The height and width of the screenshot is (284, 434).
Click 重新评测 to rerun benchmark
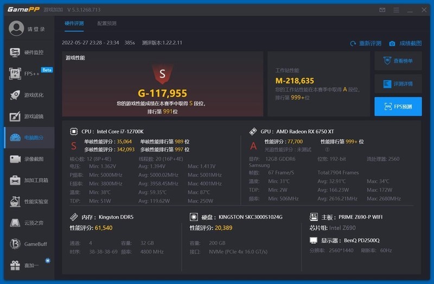(366, 43)
